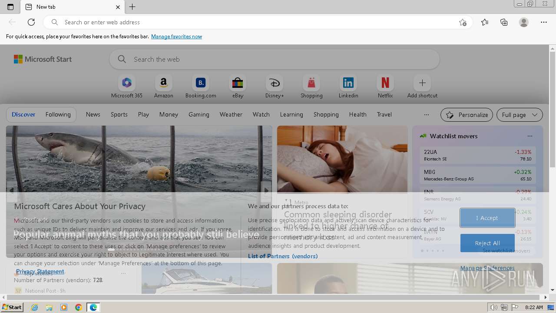Open the News category
The height and width of the screenshot is (313, 556).
click(93, 114)
